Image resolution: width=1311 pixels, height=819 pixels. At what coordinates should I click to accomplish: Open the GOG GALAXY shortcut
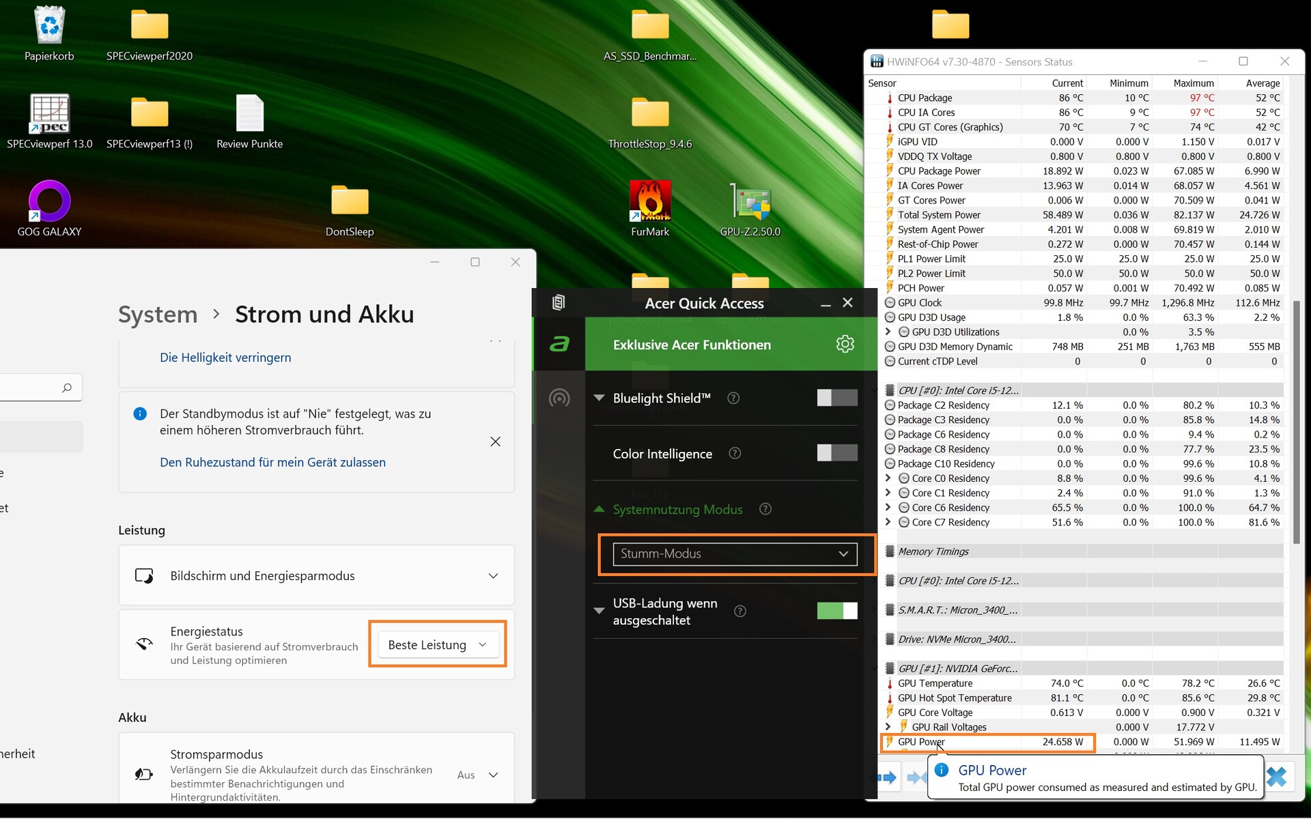click(49, 202)
